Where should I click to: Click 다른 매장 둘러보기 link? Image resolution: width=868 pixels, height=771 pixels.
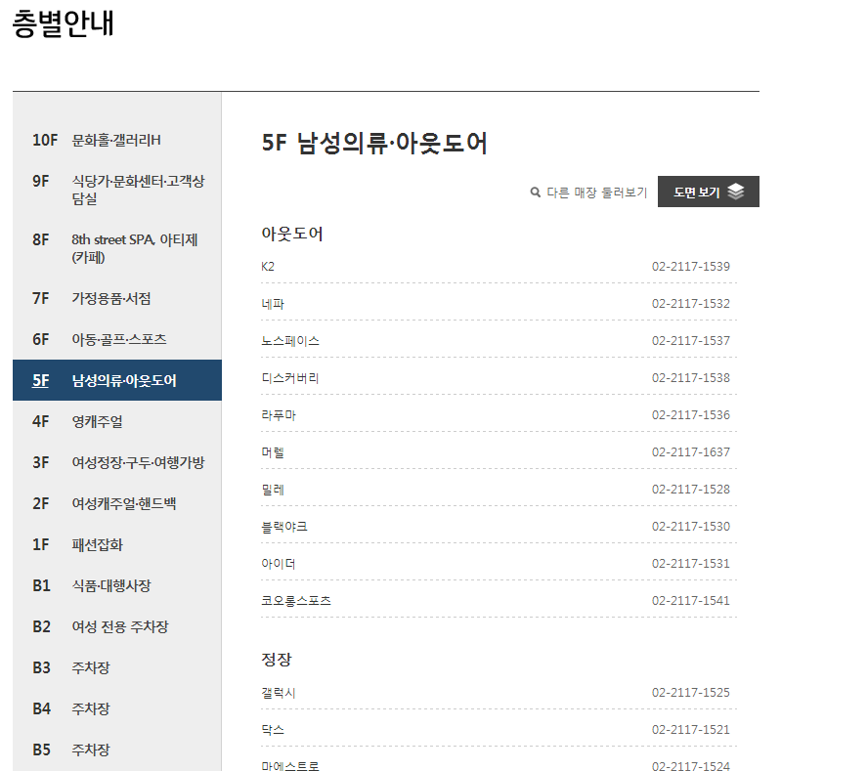596,193
